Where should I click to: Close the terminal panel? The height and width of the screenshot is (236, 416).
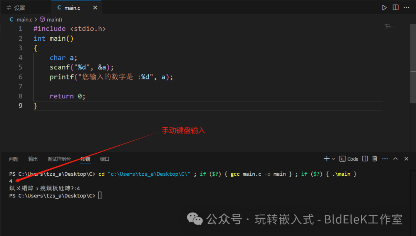point(406,159)
